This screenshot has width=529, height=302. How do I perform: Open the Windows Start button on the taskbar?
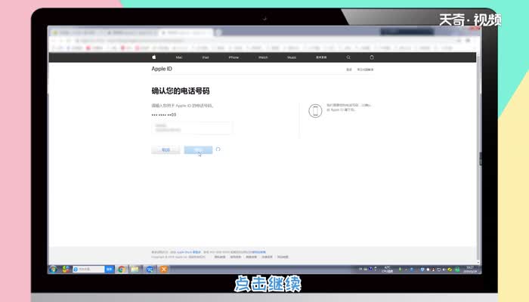(54, 269)
